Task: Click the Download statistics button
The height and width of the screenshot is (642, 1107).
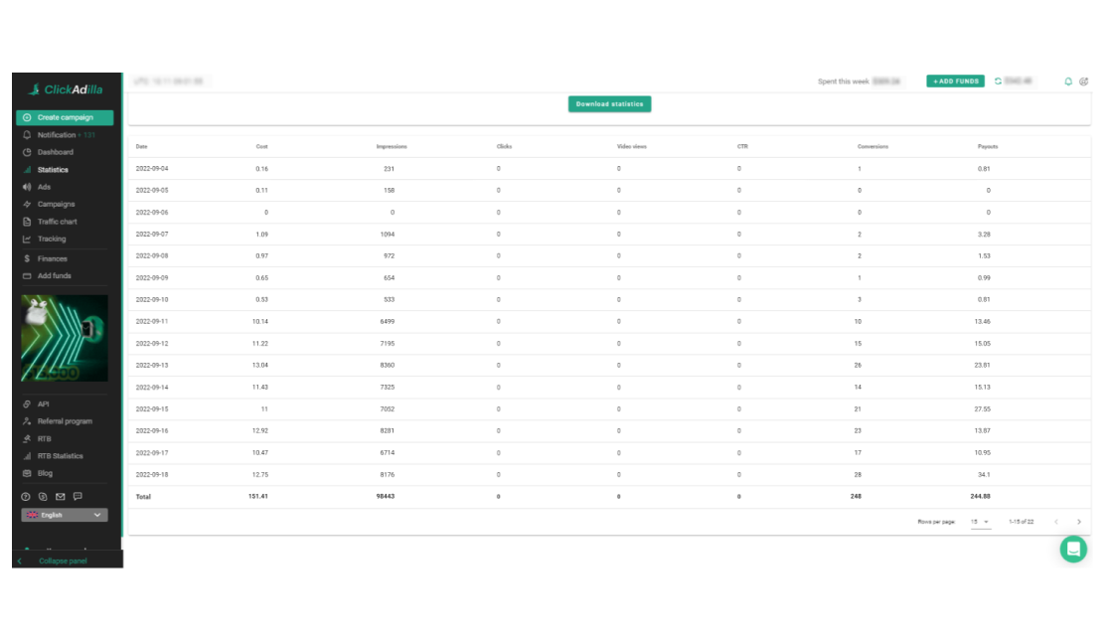Action: coord(609,103)
